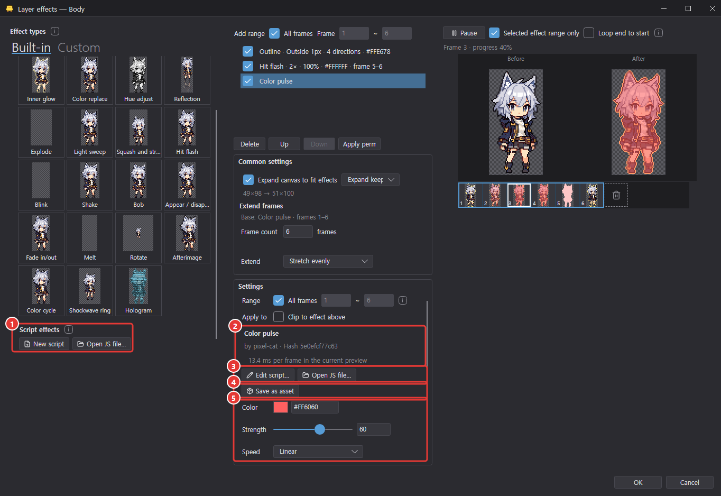The height and width of the screenshot is (496, 721).
Task: Open the Extend Stretch evenly dropdown
Action: 328,261
